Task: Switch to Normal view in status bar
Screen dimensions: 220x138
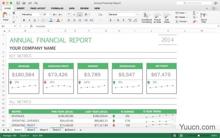Action: tap(175, 135)
